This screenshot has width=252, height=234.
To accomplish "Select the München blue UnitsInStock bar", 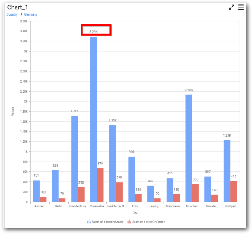I will pos(189,148).
